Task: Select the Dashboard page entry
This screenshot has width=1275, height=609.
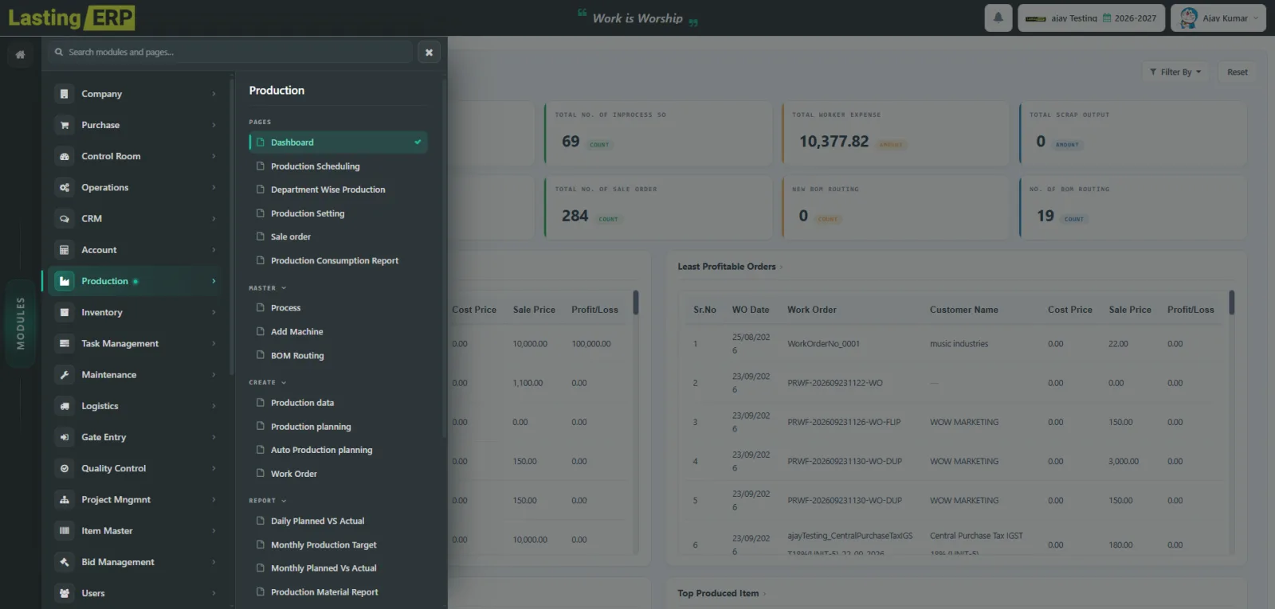Action: (x=338, y=142)
